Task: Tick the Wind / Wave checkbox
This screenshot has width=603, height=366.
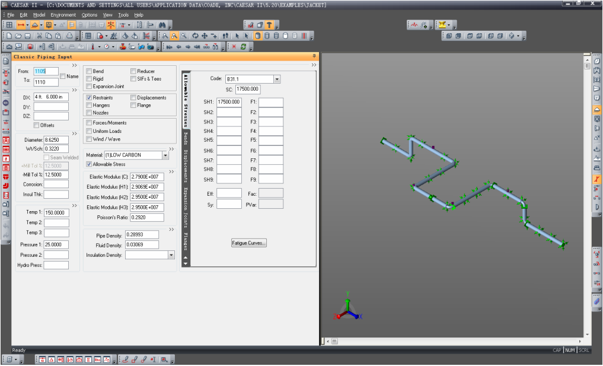Action: point(90,139)
